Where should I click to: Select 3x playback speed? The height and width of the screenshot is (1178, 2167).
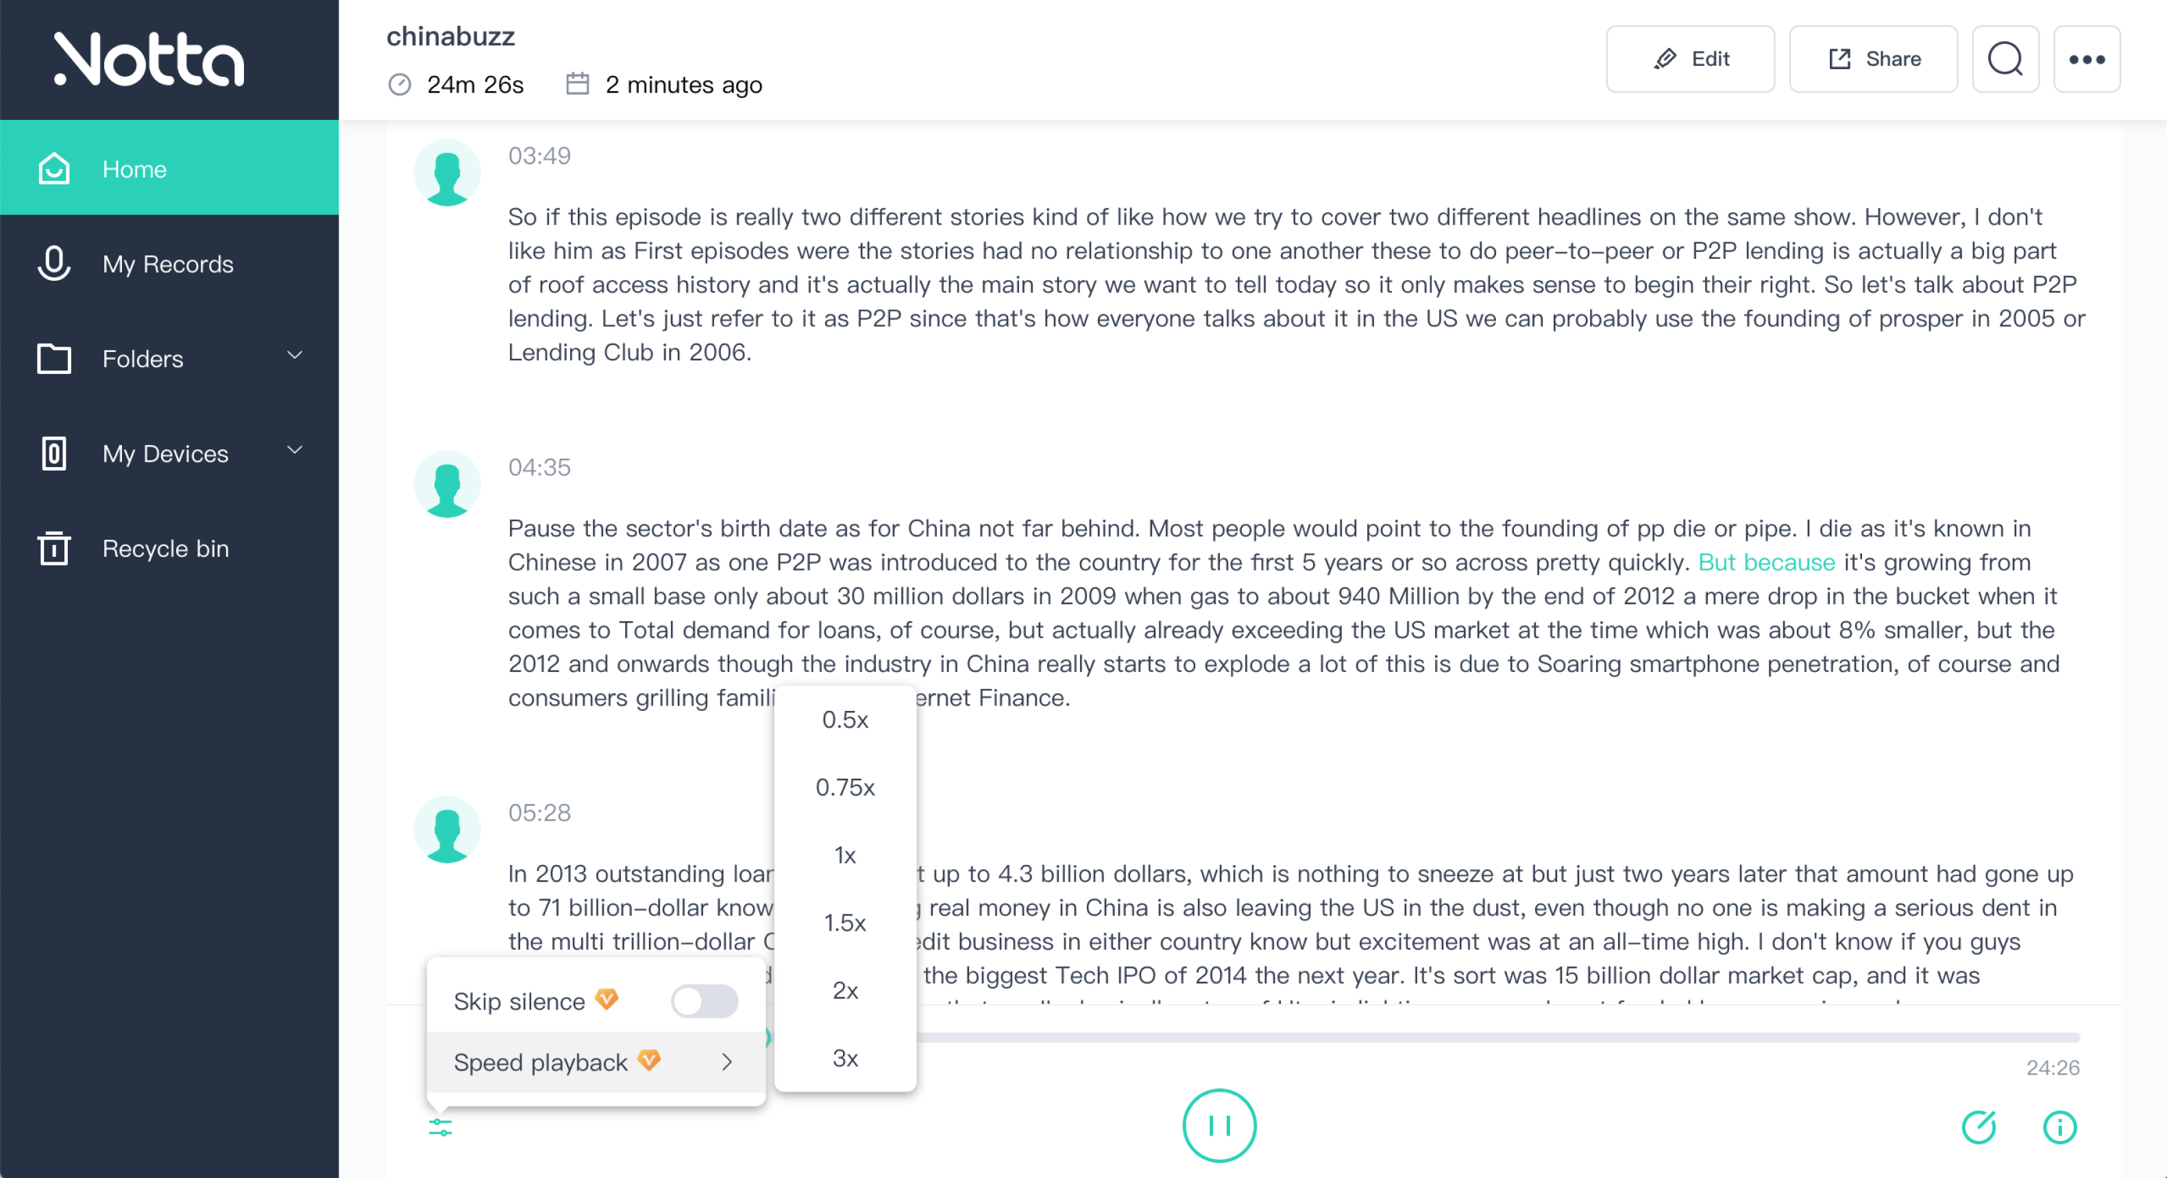coord(844,1057)
